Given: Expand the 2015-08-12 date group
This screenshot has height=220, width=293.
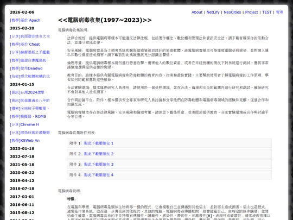Looking at the screenshot, I should 22,213.
